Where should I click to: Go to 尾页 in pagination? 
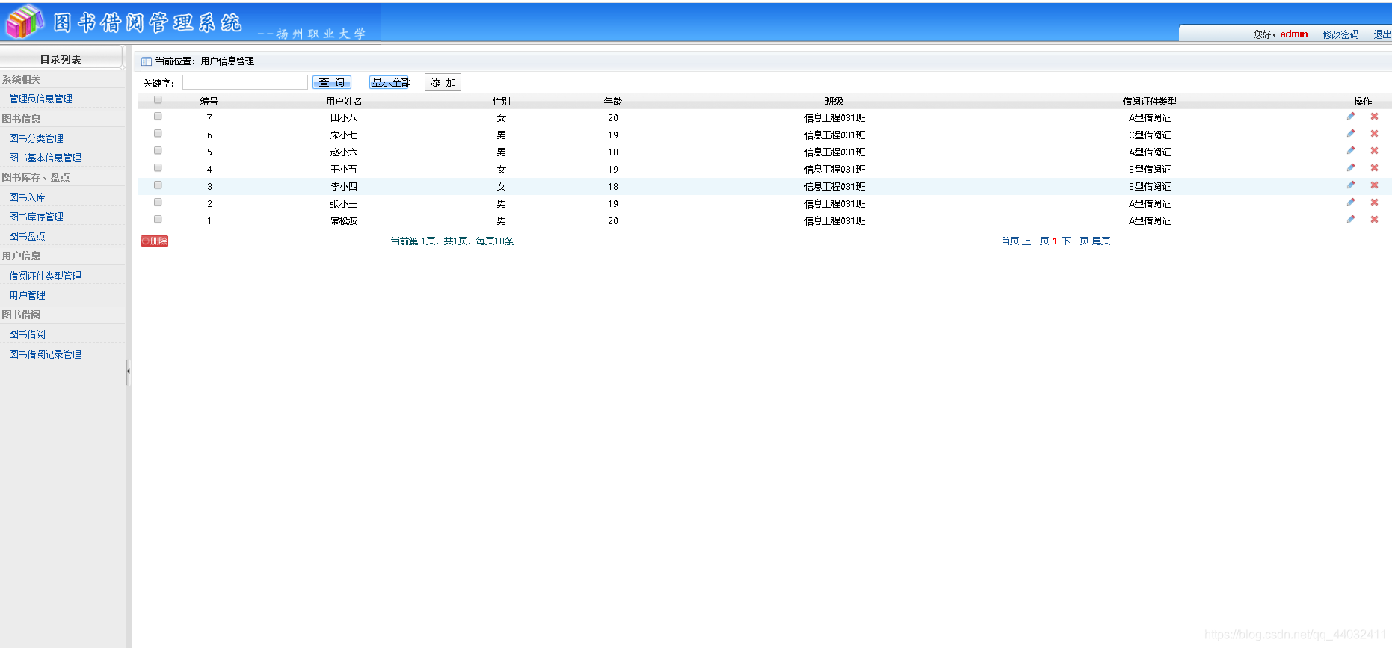pyautogui.click(x=1101, y=241)
